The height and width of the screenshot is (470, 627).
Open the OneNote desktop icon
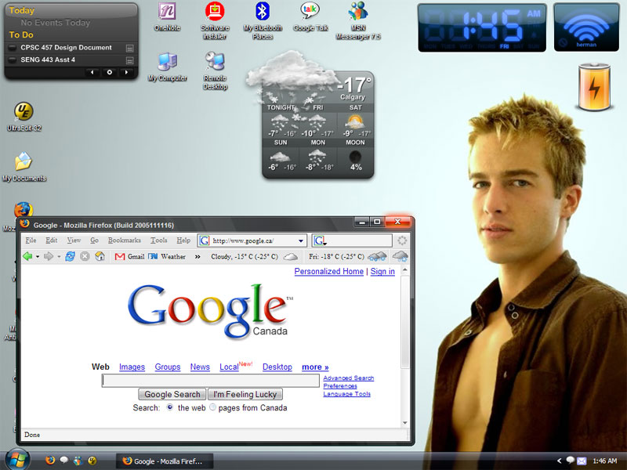pos(167,13)
